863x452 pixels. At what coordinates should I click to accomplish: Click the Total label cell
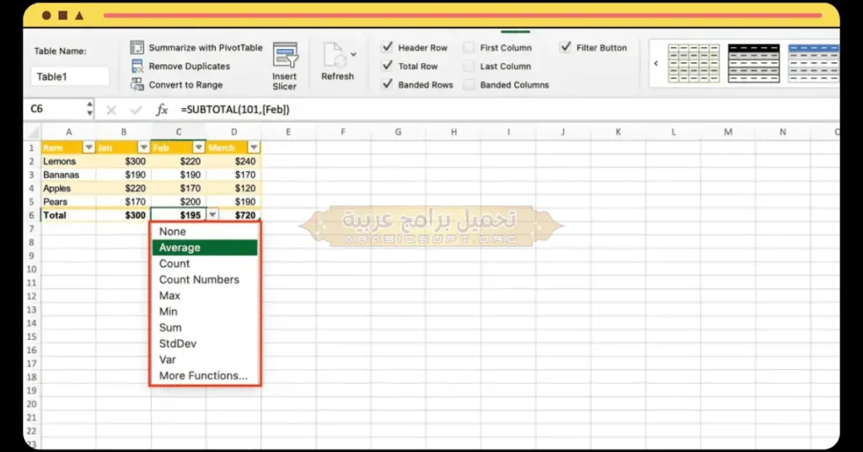[68, 215]
